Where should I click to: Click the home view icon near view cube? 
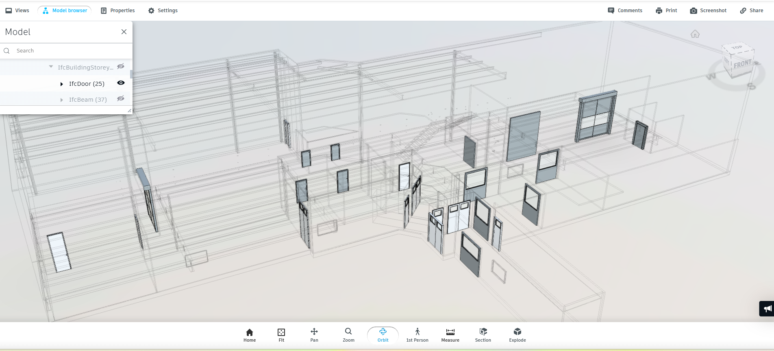tap(695, 34)
